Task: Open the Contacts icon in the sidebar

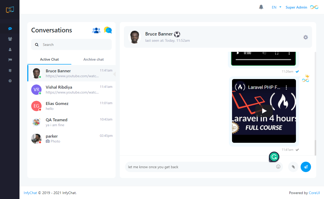Action: coord(10,49)
